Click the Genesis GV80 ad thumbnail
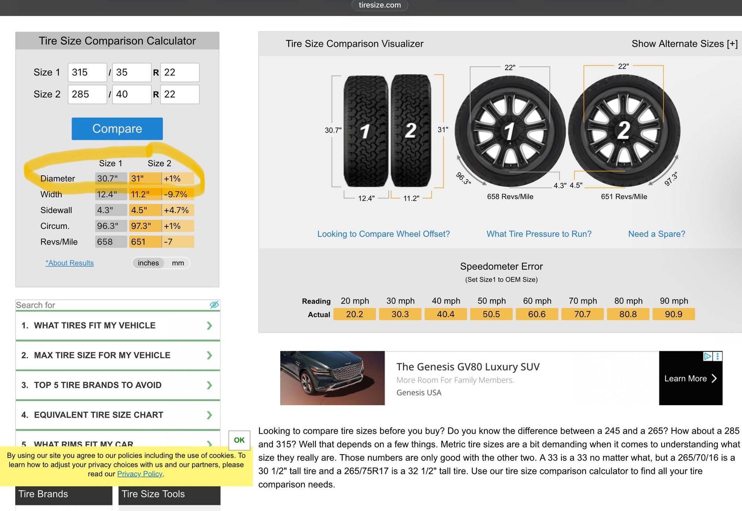 click(x=332, y=378)
